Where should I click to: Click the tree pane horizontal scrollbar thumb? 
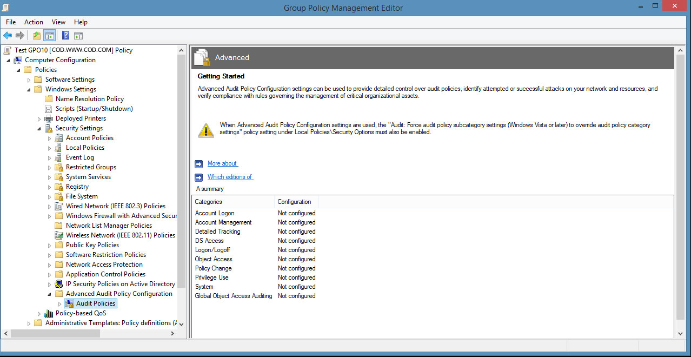point(55,334)
